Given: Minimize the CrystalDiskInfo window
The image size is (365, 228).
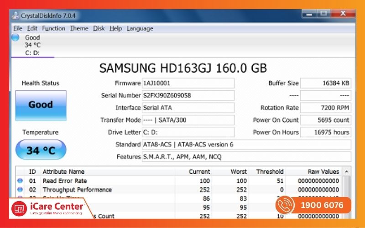Looking at the screenshot, I should point(309,14).
